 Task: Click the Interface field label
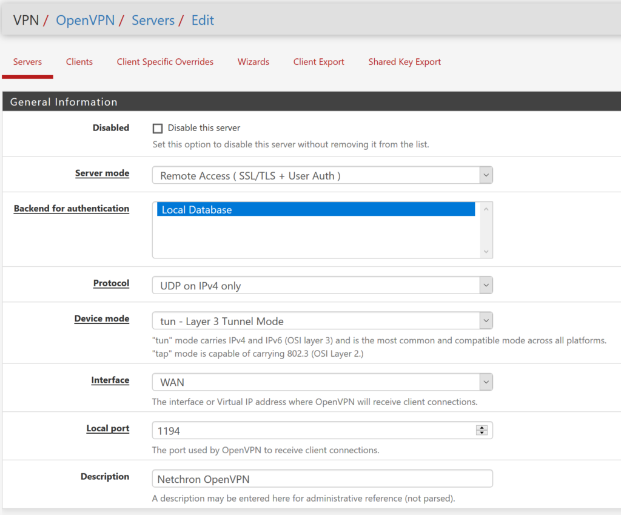click(x=110, y=380)
